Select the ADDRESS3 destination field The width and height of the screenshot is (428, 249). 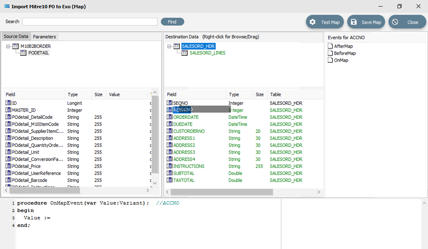pos(184,152)
